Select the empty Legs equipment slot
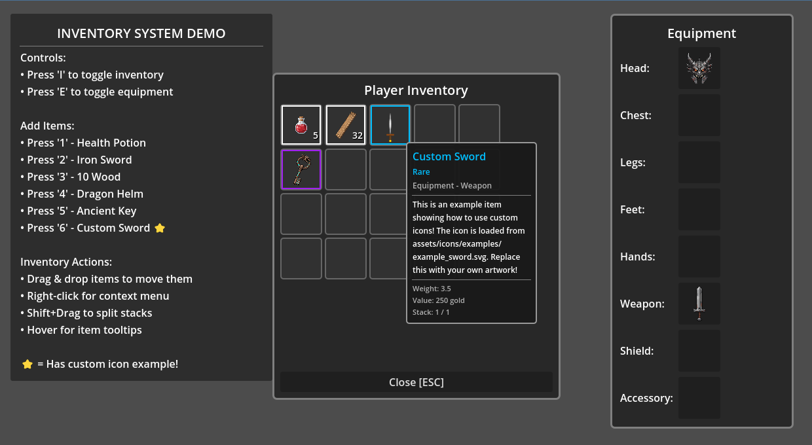812x445 pixels. (699, 162)
